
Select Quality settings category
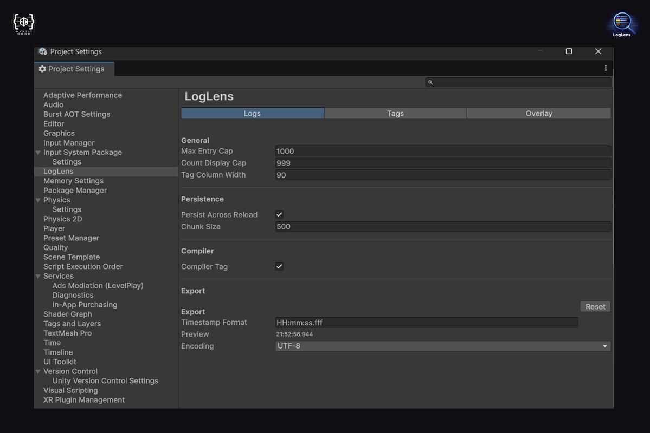55,247
